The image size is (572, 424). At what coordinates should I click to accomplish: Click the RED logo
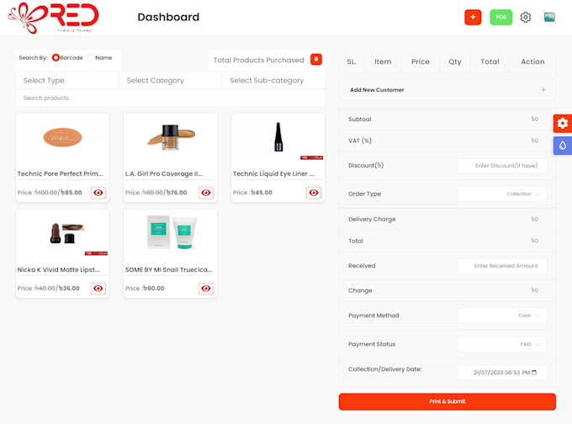point(53,18)
